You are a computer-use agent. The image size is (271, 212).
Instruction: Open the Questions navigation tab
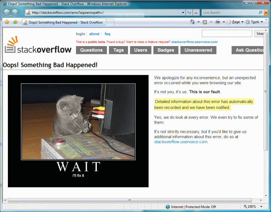tap(92, 50)
